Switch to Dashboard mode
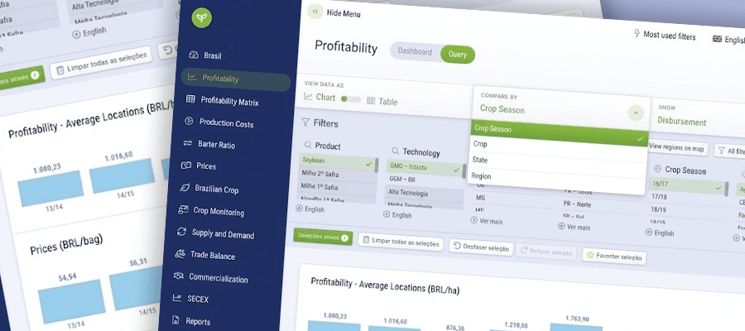Screen dimensions: 745x331 tap(415, 52)
